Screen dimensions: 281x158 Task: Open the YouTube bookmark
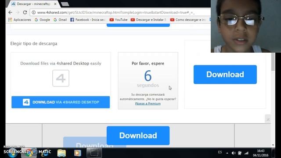[x=119, y=20]
